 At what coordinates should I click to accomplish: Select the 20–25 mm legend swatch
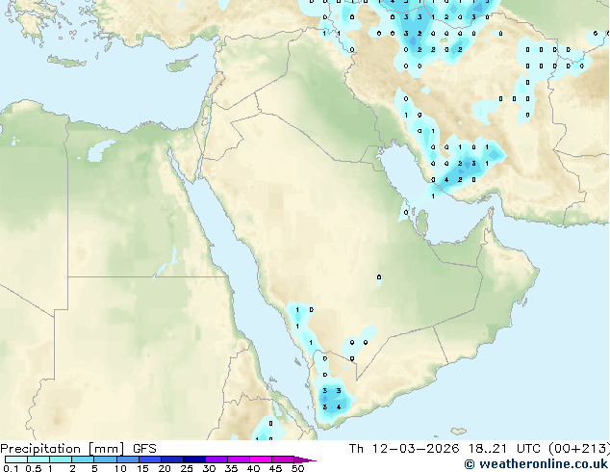[171, 459]
